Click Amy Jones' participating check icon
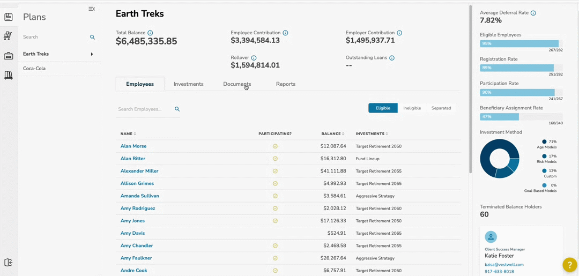Image resolution: width=579 pixels, height=276 pixels. click(275, 221)
